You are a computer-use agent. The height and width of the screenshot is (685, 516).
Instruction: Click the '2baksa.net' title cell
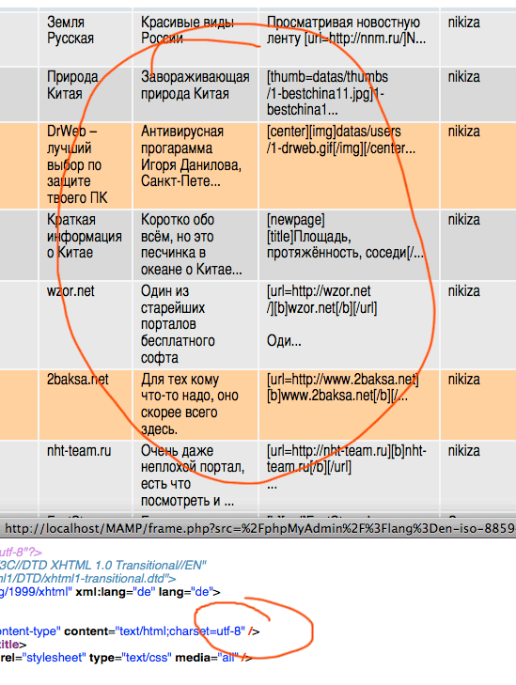point(86,405)
